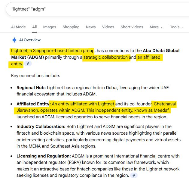Click the search box containing "lightnet" "adgm"
189x181 pixels.
tap(97, 9)
